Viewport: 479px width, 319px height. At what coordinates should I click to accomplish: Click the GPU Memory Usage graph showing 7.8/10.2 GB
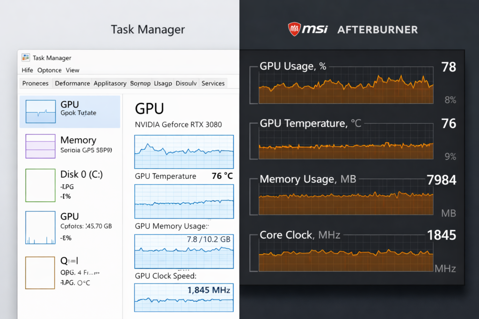(x=183, y=251)
